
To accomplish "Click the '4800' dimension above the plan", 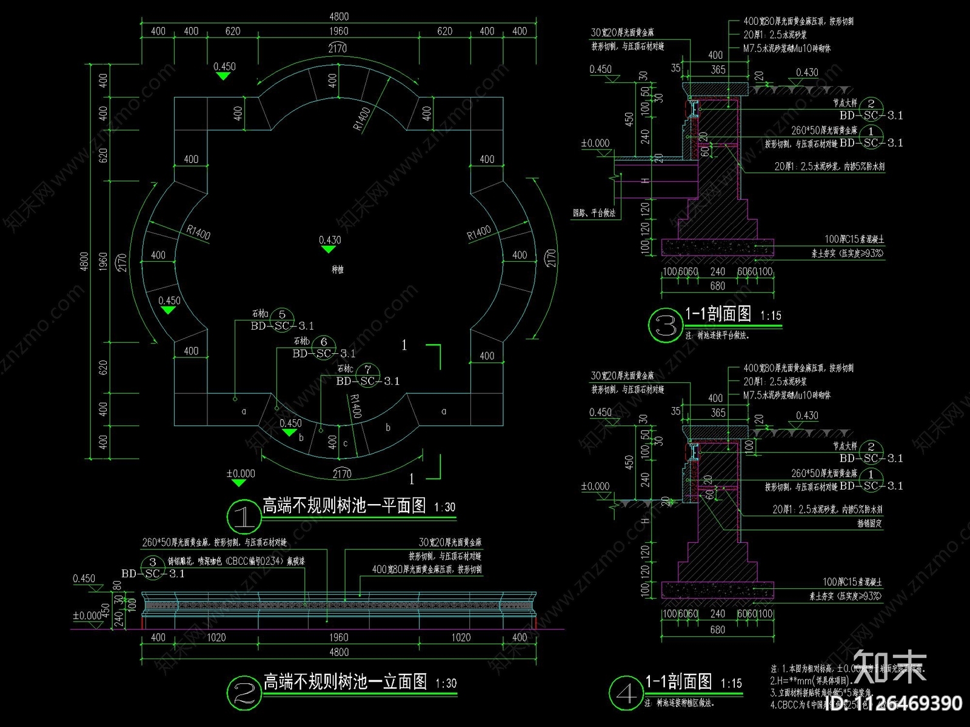I will click(x=339, y=17).
